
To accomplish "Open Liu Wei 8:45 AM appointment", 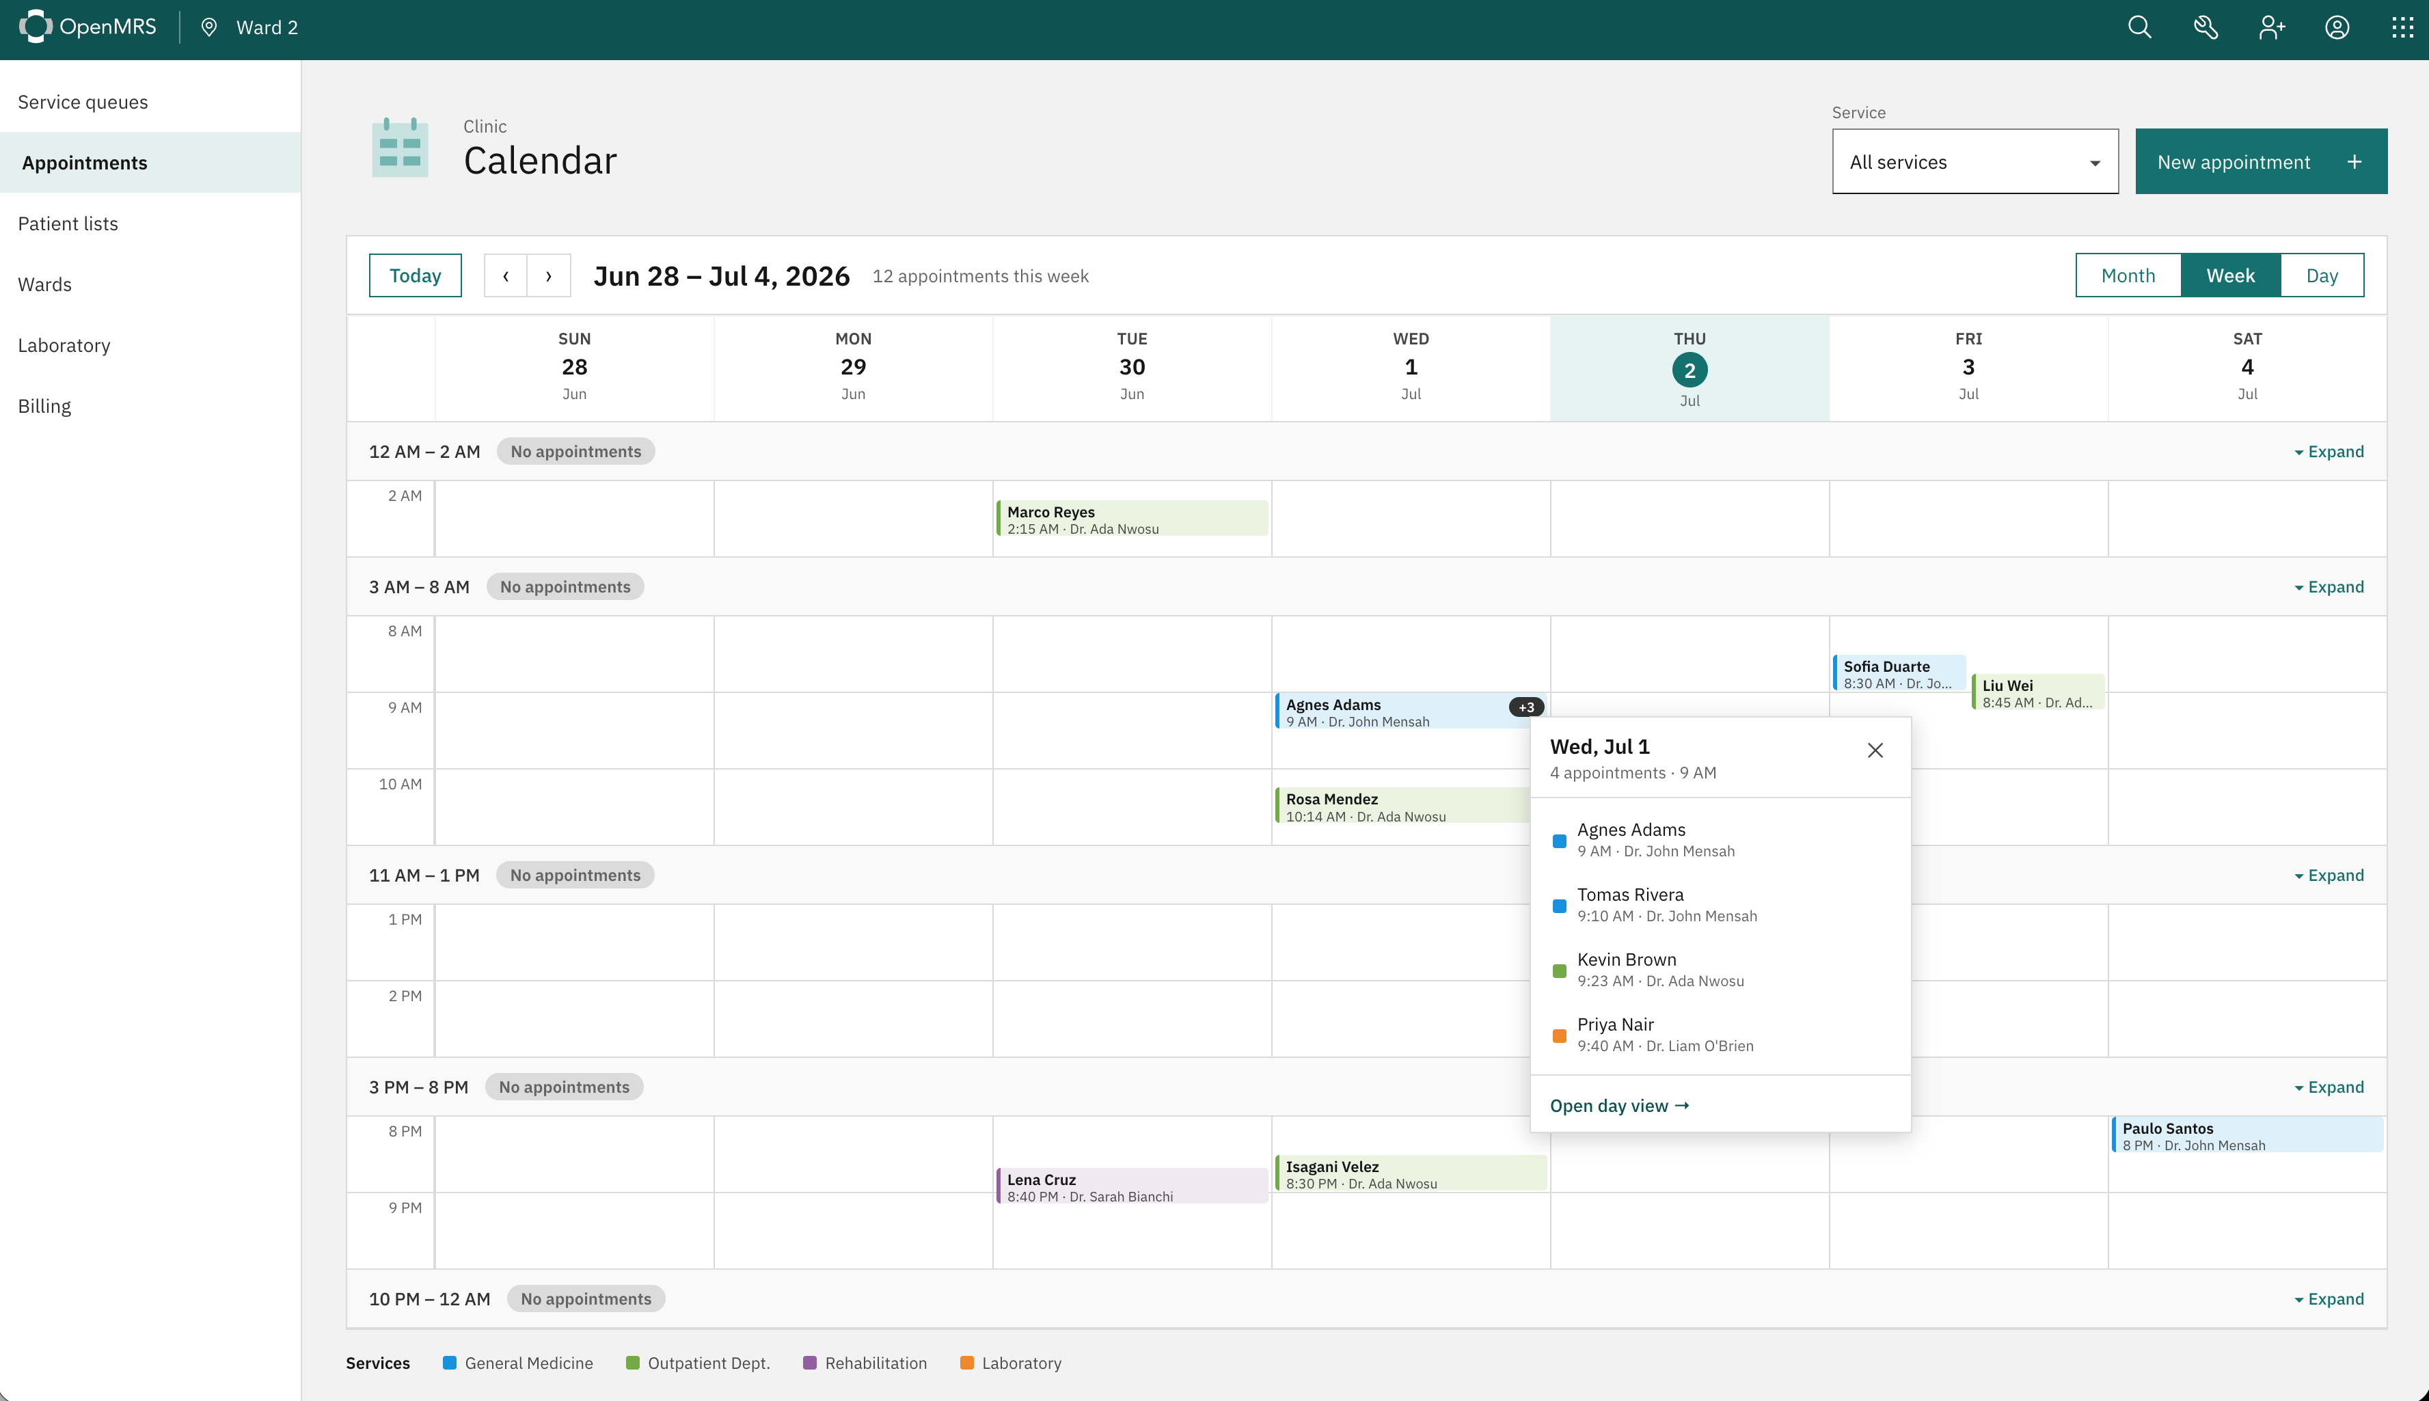I will pos(2039,693).
